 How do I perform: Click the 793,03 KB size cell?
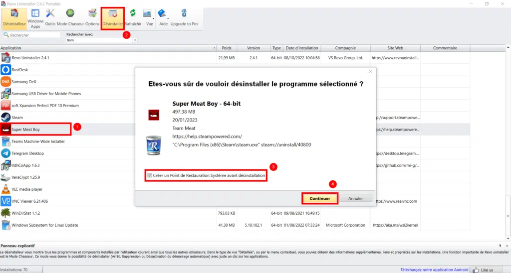pos(227,213)
